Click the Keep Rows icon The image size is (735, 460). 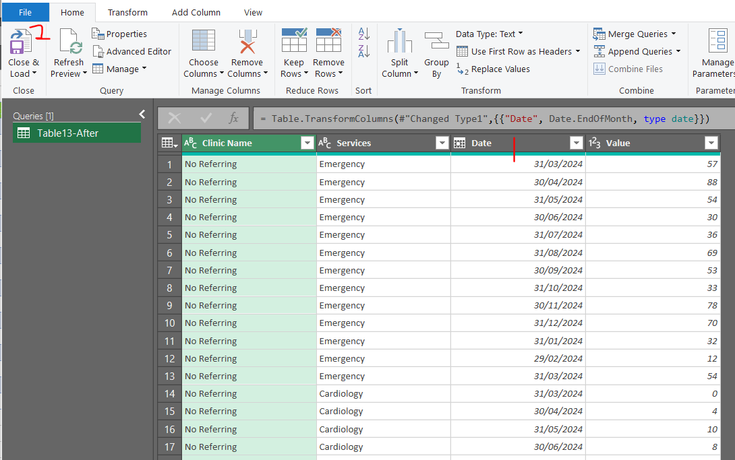point(295,40)
